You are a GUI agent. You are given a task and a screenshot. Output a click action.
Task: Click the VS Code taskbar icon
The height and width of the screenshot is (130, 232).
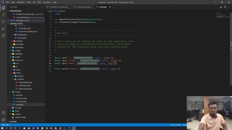74,128
